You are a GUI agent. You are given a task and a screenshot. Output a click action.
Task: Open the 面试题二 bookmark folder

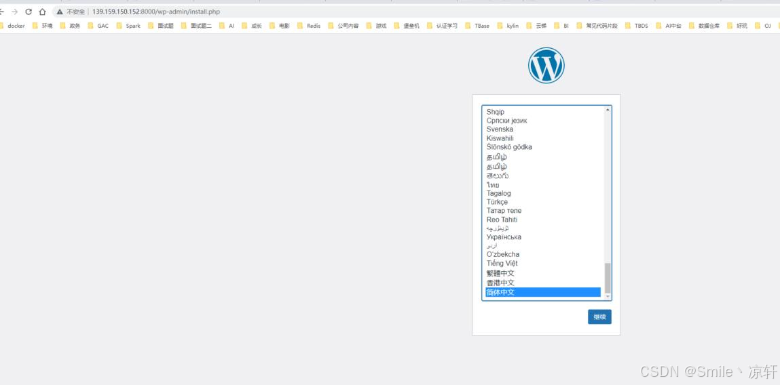point(196,26)
